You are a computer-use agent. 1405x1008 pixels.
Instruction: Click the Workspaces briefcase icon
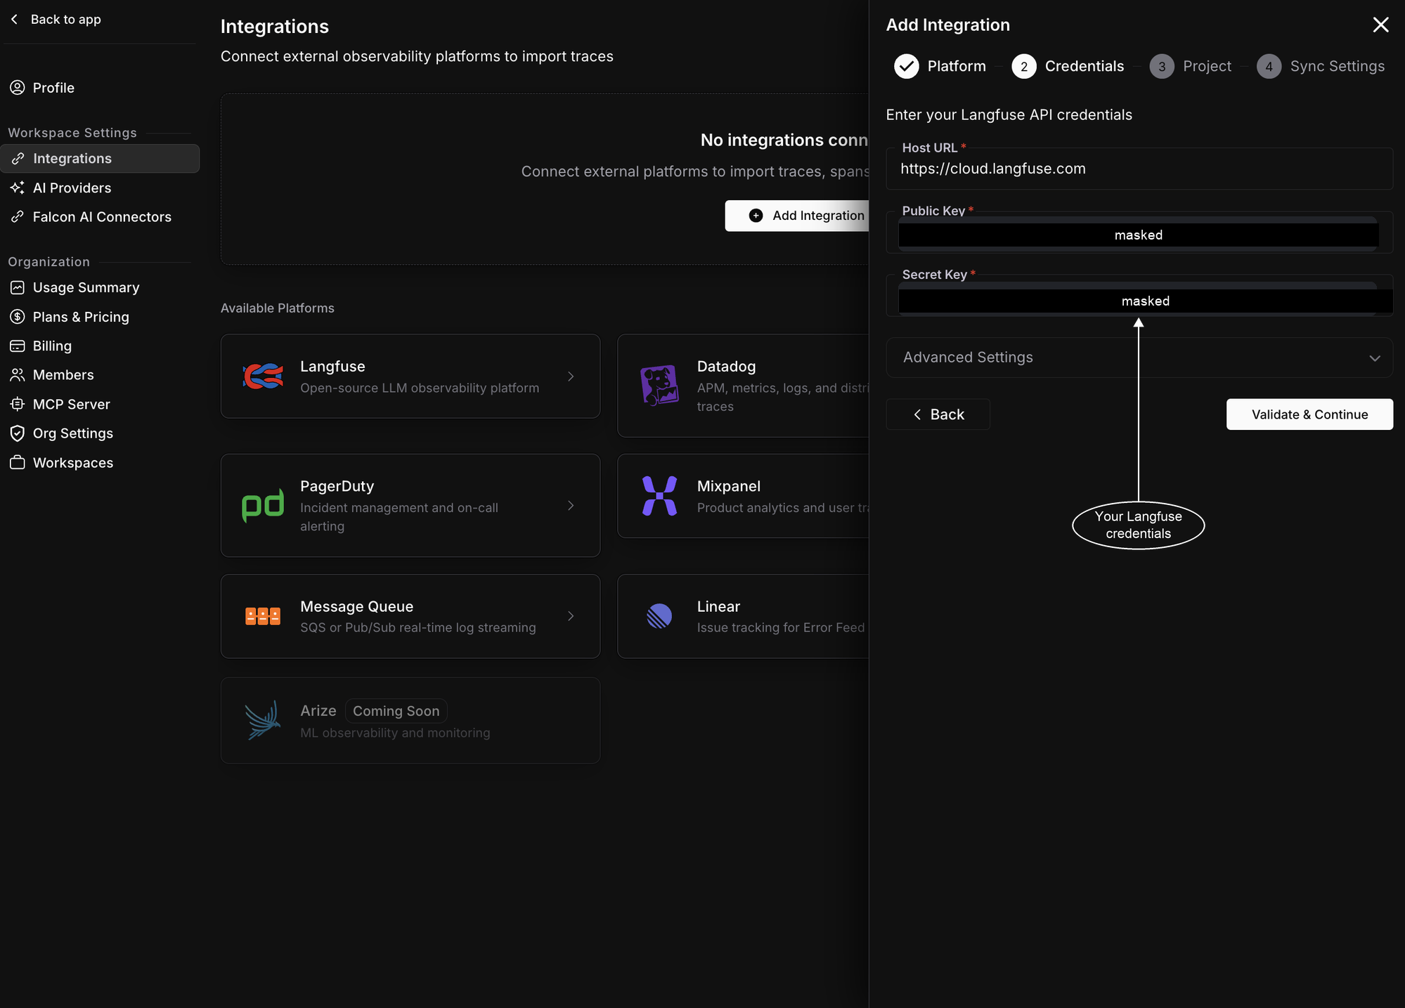[x=18, y=463]
